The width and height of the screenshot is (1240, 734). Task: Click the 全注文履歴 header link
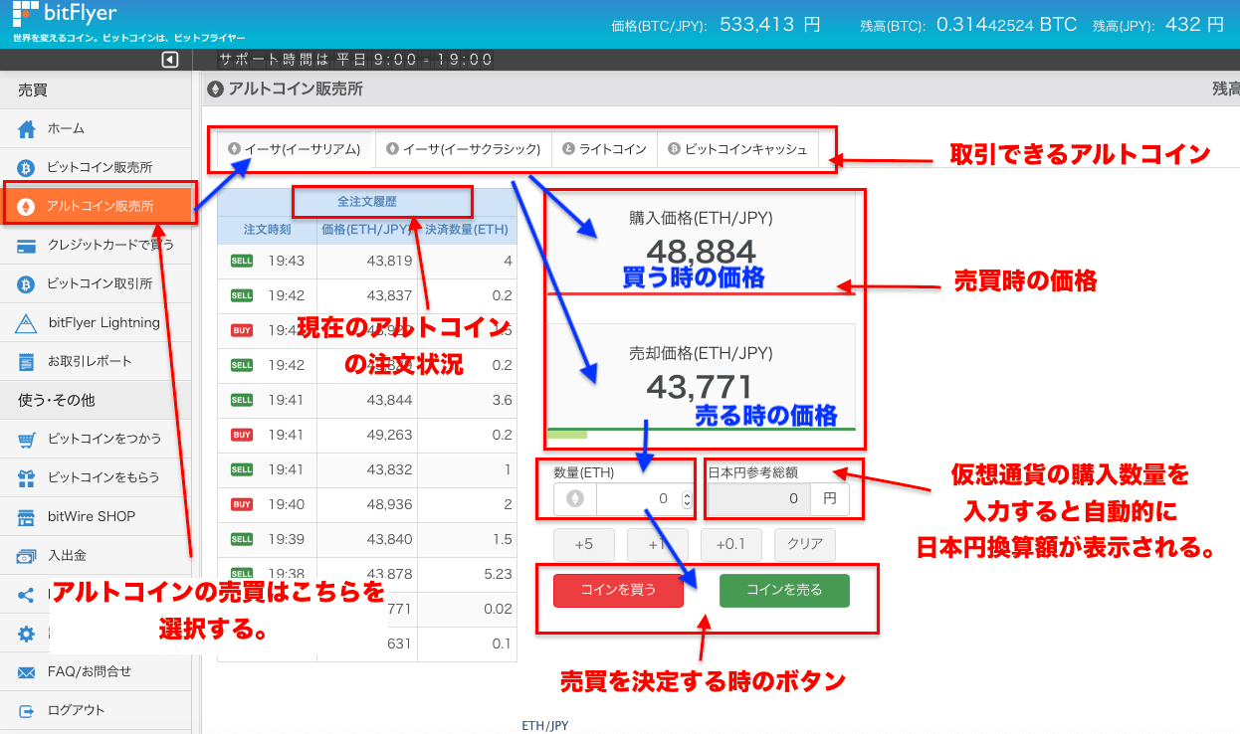coord(367,201)
